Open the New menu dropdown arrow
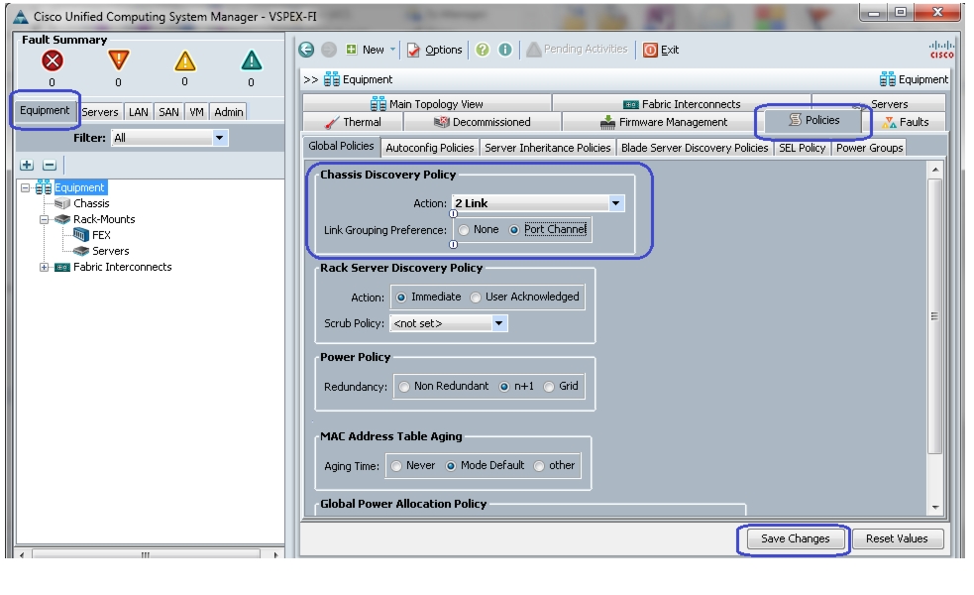The width and height of the screenshot is (974, 595). pos(392,50)
